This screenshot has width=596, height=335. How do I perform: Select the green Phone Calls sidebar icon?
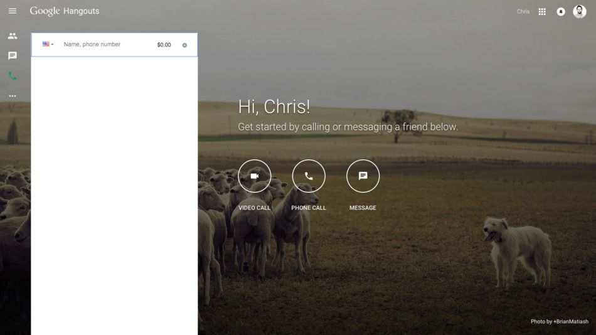(x=13, y=76)
